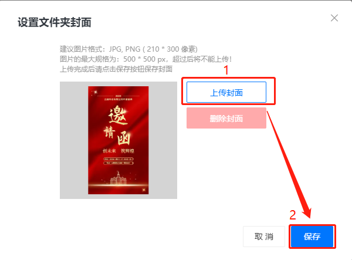The height and width of the screenshot is (260, 352).
Task: Click the red arrow head pointing to 保存
Action: pyautogui.click(x=307, y=213)
